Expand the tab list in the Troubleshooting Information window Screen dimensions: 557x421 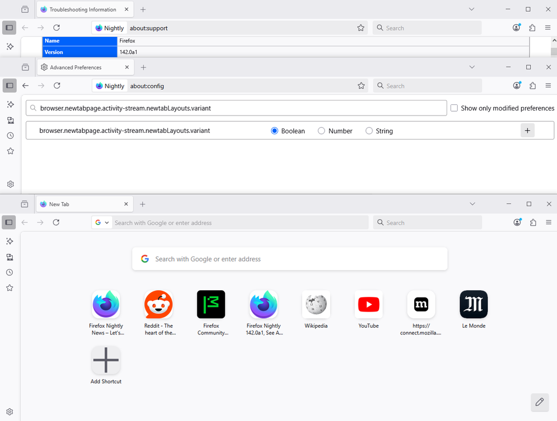click(x=471, y=9)
